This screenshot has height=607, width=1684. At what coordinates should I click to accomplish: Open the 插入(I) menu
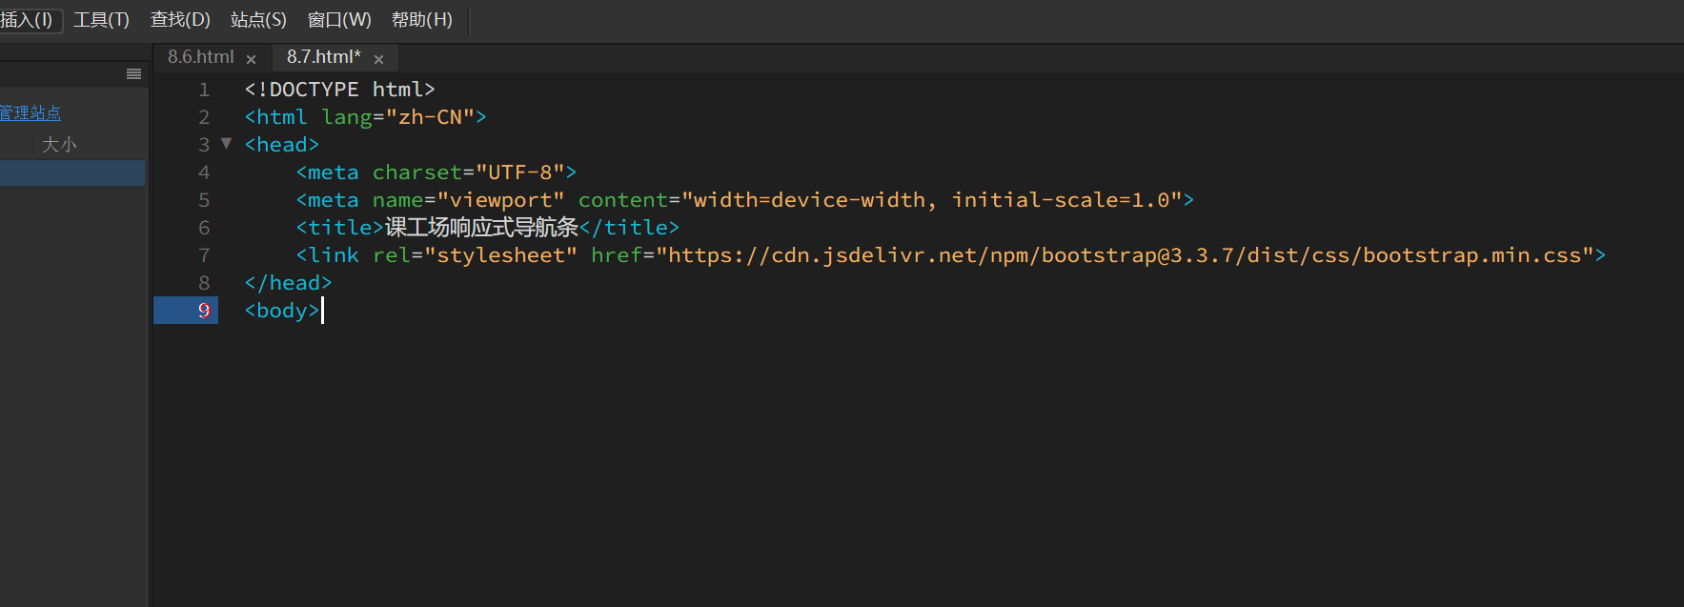[27, 20]
